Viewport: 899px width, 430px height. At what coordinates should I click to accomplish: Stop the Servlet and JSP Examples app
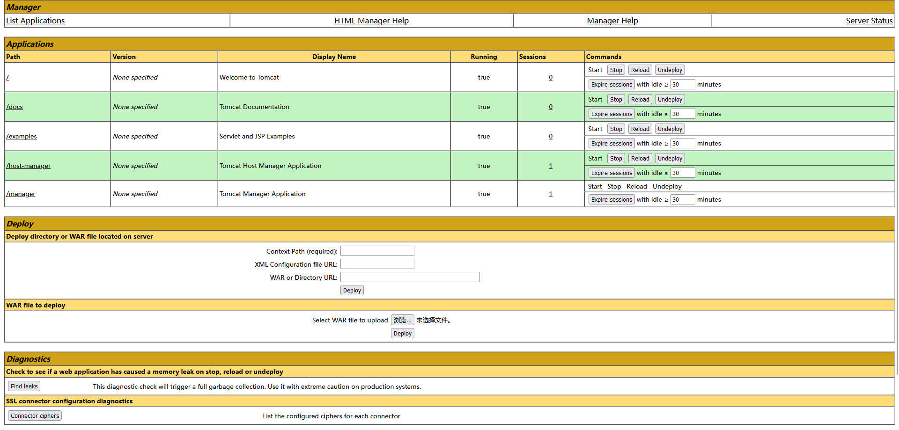[616, 129]
